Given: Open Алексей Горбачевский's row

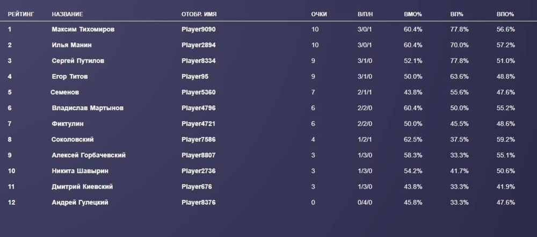Looking at the screenshot, I should [x=89, y=155].
